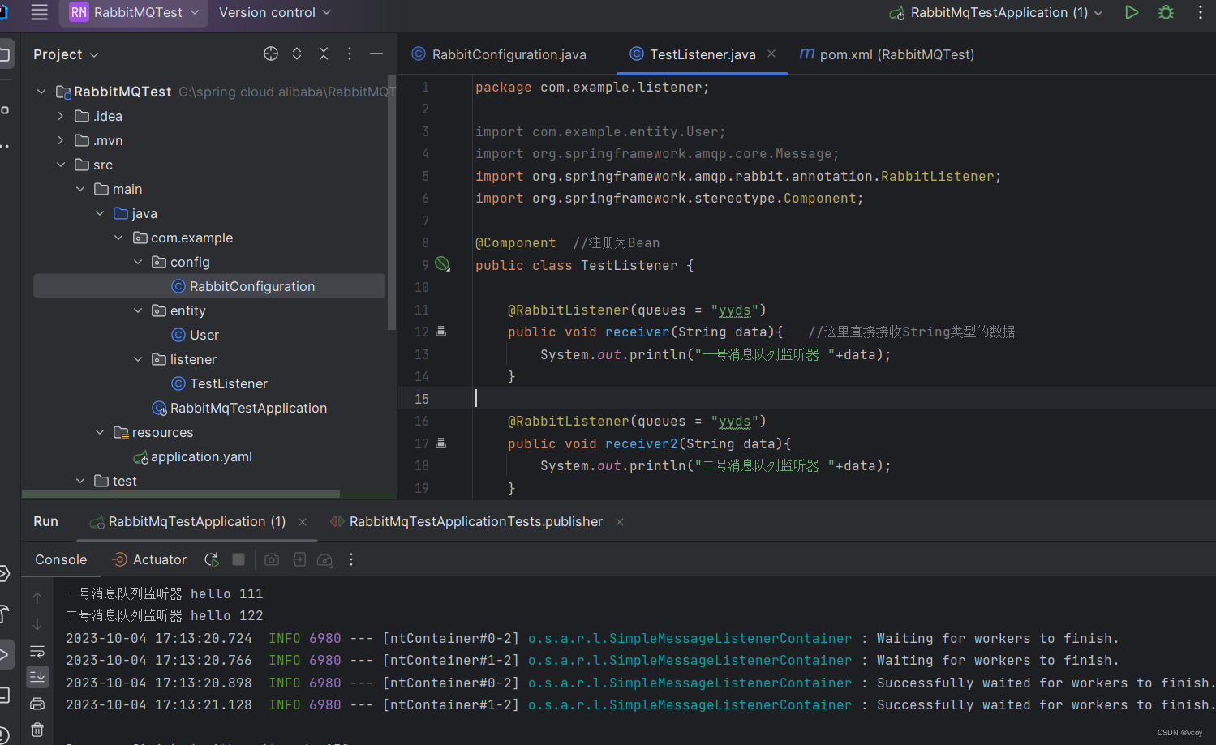Click gutter bean icon on line 9
Screen dimensions: 1216x745
pyautogui.click(x=442, y=263)
